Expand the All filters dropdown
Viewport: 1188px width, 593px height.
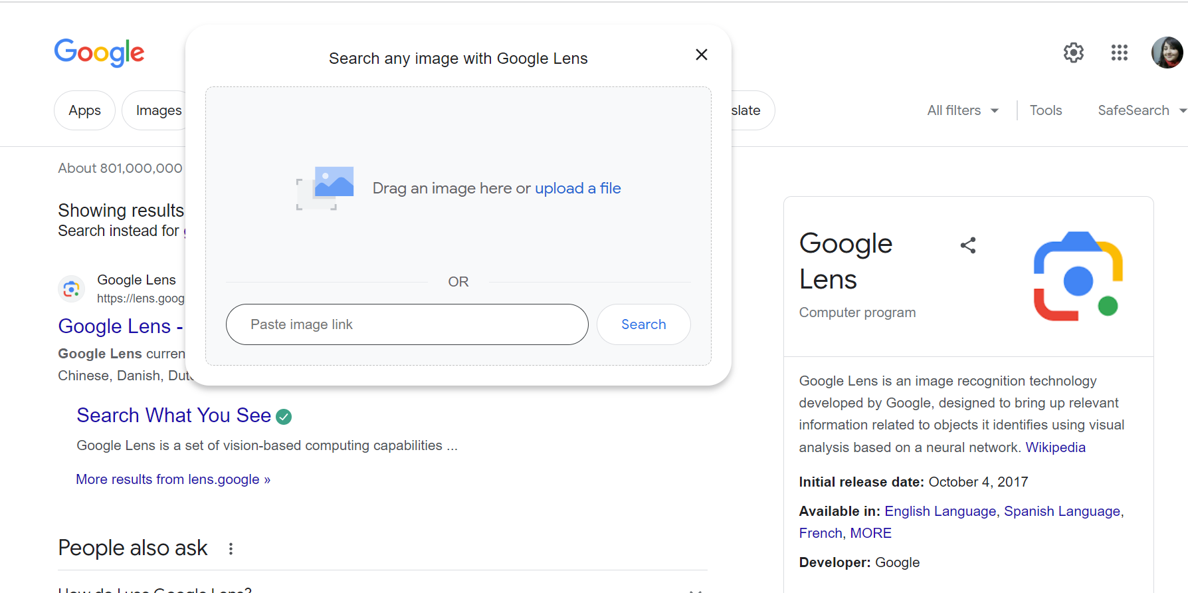click(963, 110)
